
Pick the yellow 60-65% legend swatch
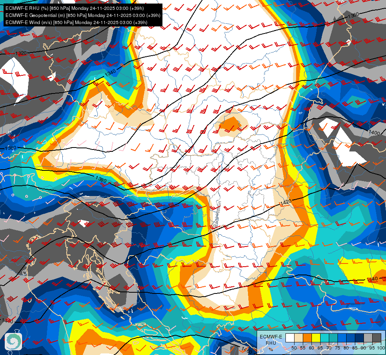316,338
